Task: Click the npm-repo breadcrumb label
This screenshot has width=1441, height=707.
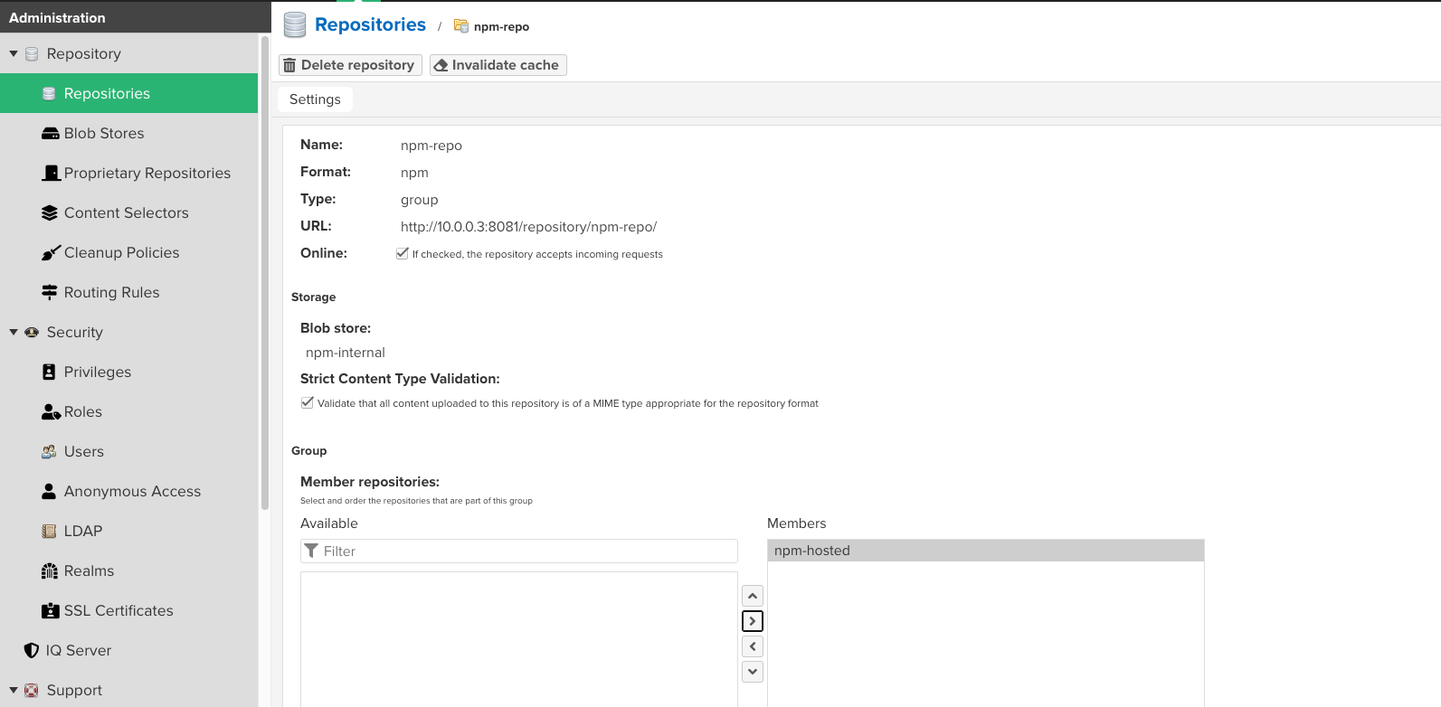Action: tap(501, 27)
